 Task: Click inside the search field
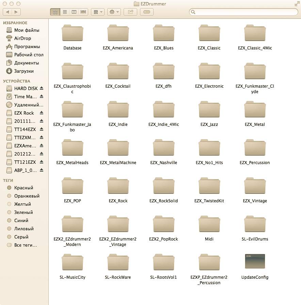click(x=243, y=12)
